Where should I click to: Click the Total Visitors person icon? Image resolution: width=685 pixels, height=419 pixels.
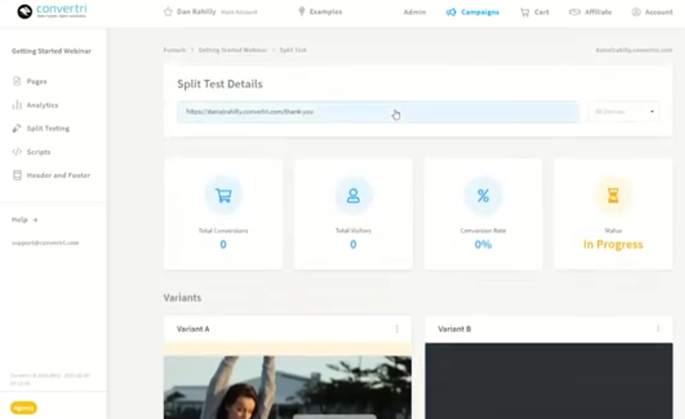[x=353, y=196]
